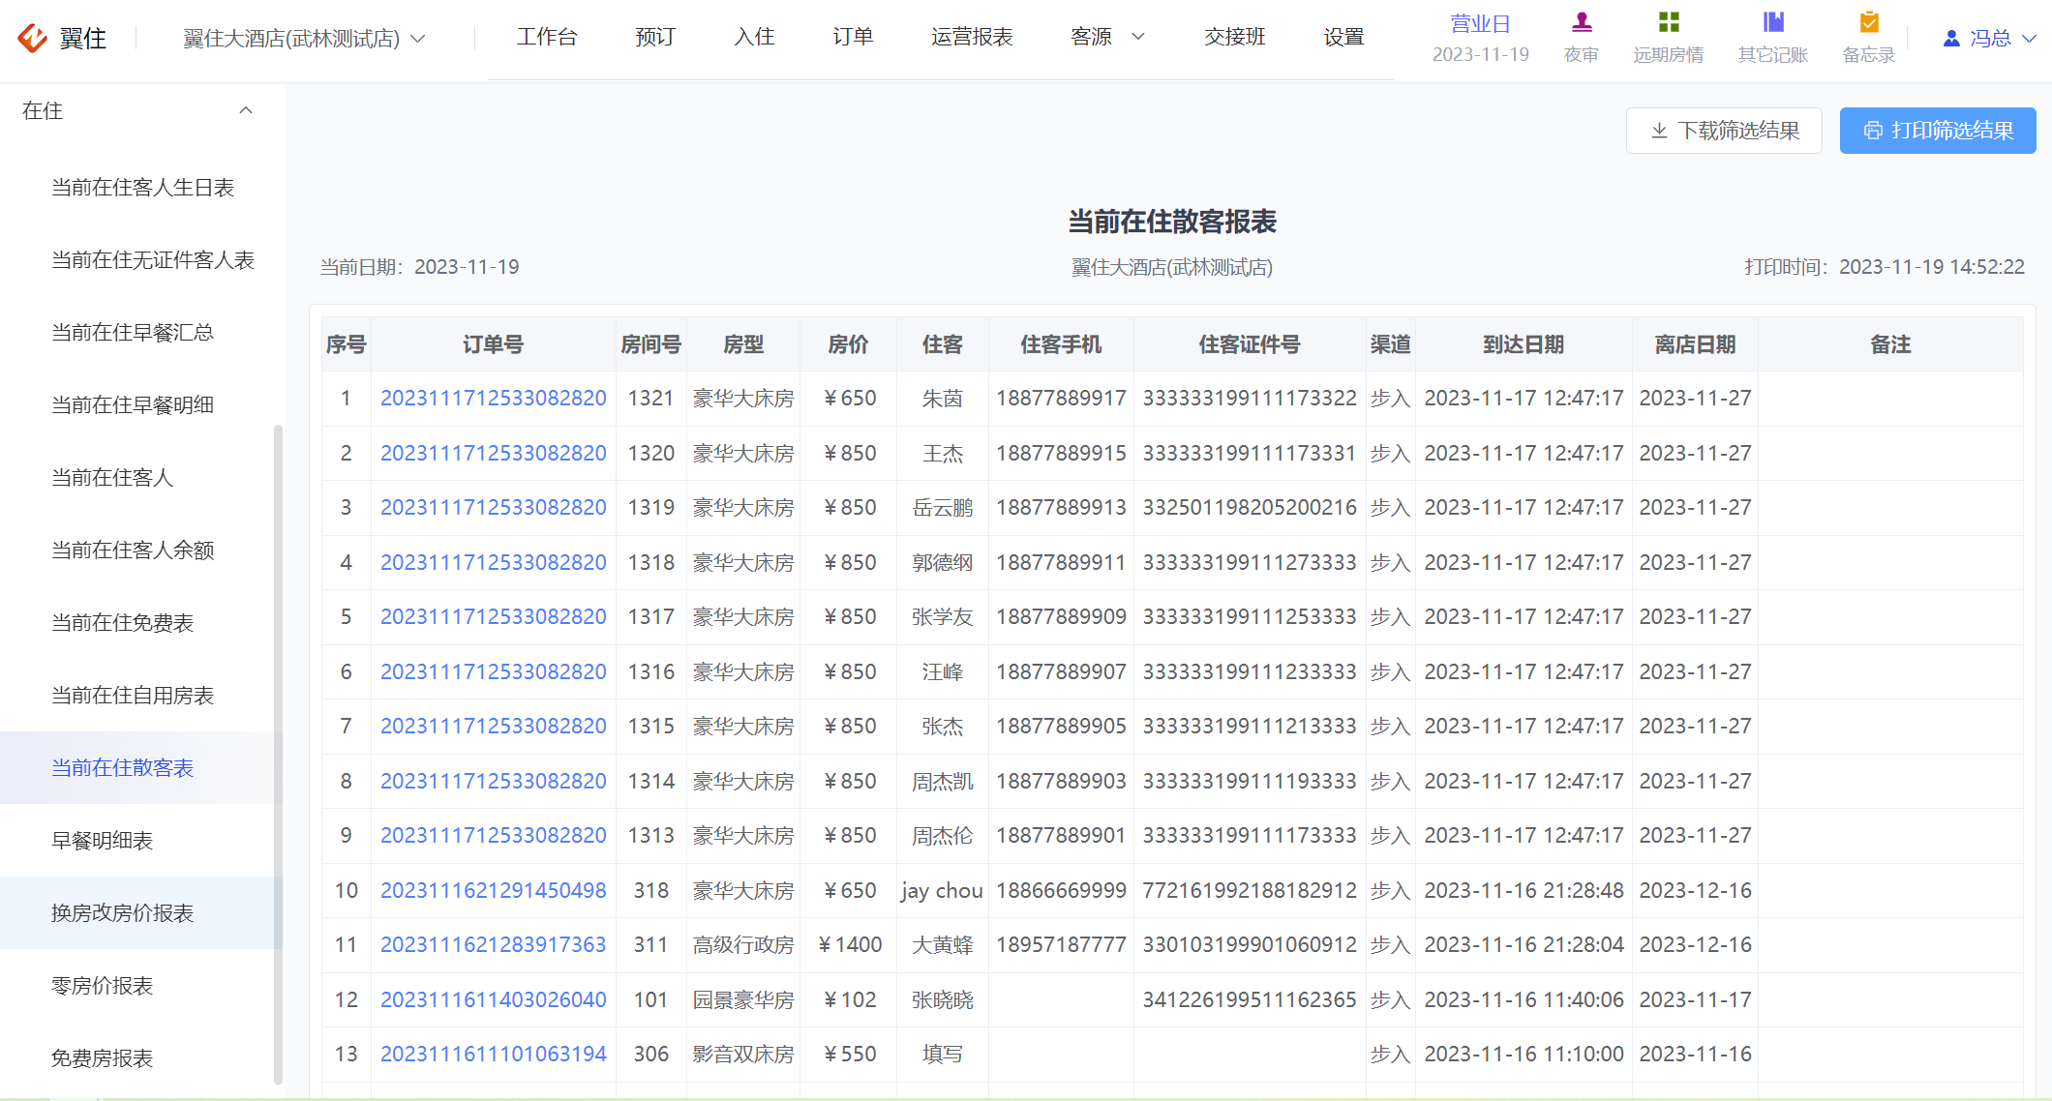Image resolution: width=2052 pixels, height=1101 pixels.
Task: Open the 备忘录 memo icon
Action: 1869,21
